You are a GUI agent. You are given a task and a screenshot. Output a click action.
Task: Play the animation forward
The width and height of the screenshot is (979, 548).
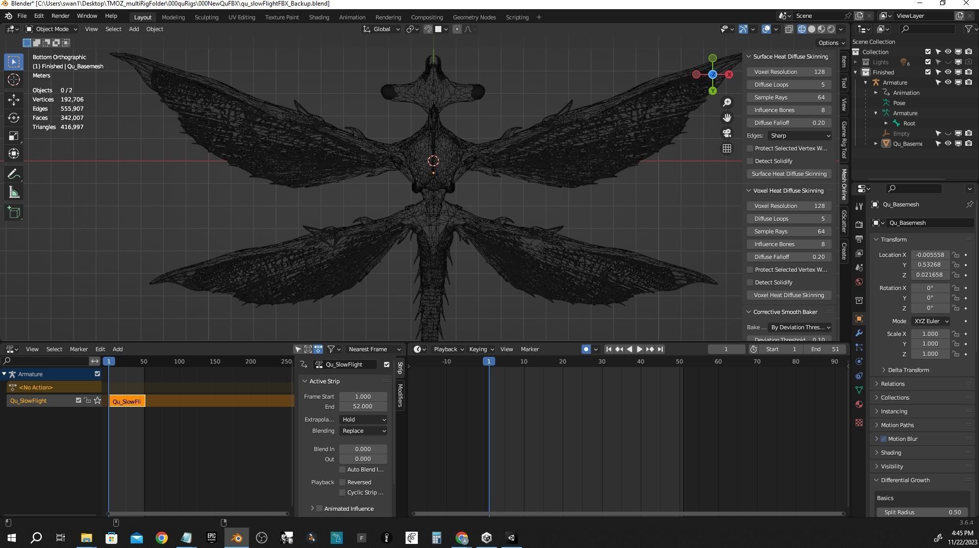click(x=640, y=349)
